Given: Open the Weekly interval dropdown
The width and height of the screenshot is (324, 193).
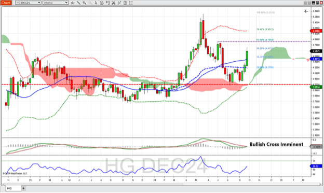Looking at the screenshot, I should (56, 3).
